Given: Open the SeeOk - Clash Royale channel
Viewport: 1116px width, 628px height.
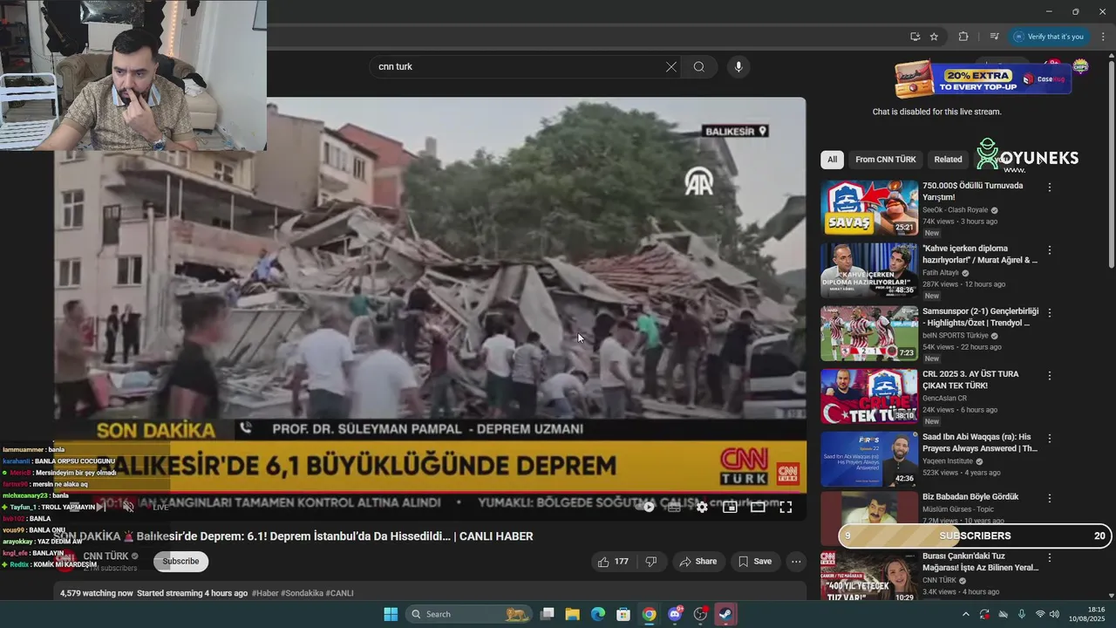Looking at the screenshot, I should pos(956,210).
